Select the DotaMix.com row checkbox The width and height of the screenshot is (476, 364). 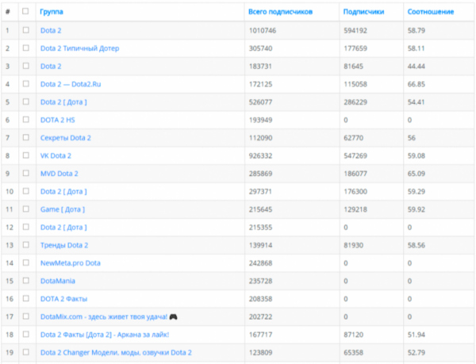pos(26,316)
